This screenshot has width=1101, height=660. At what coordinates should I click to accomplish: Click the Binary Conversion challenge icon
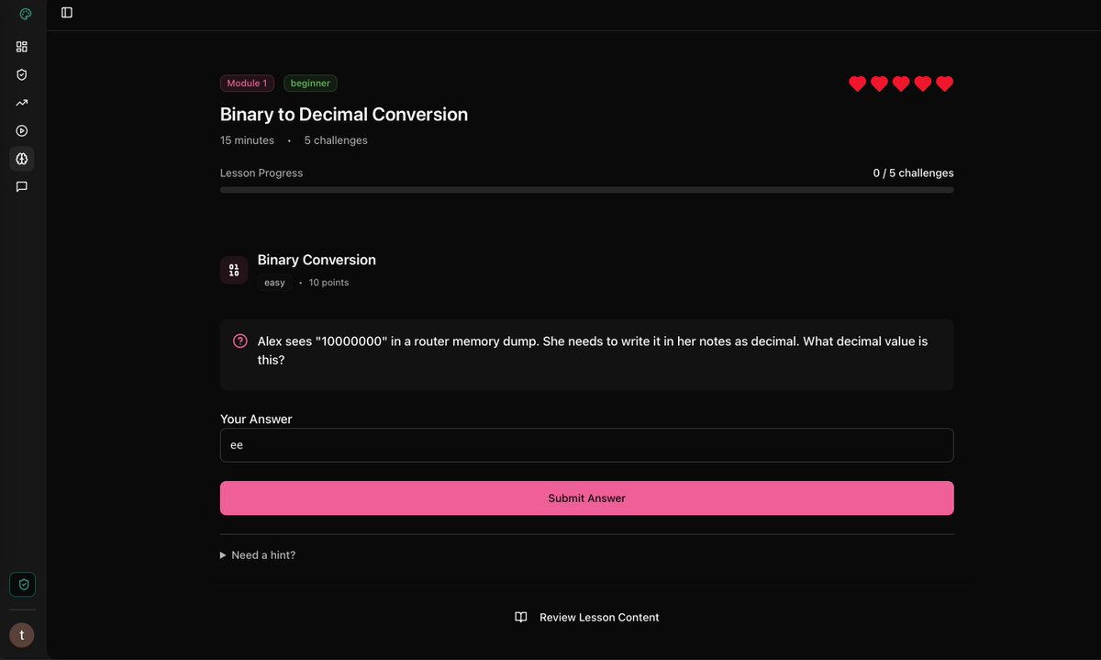pyautogui.click(x=234, y=269)
